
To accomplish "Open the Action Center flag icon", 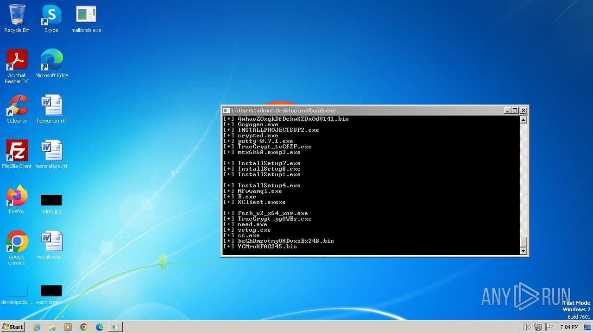I will tap(549, 327).
